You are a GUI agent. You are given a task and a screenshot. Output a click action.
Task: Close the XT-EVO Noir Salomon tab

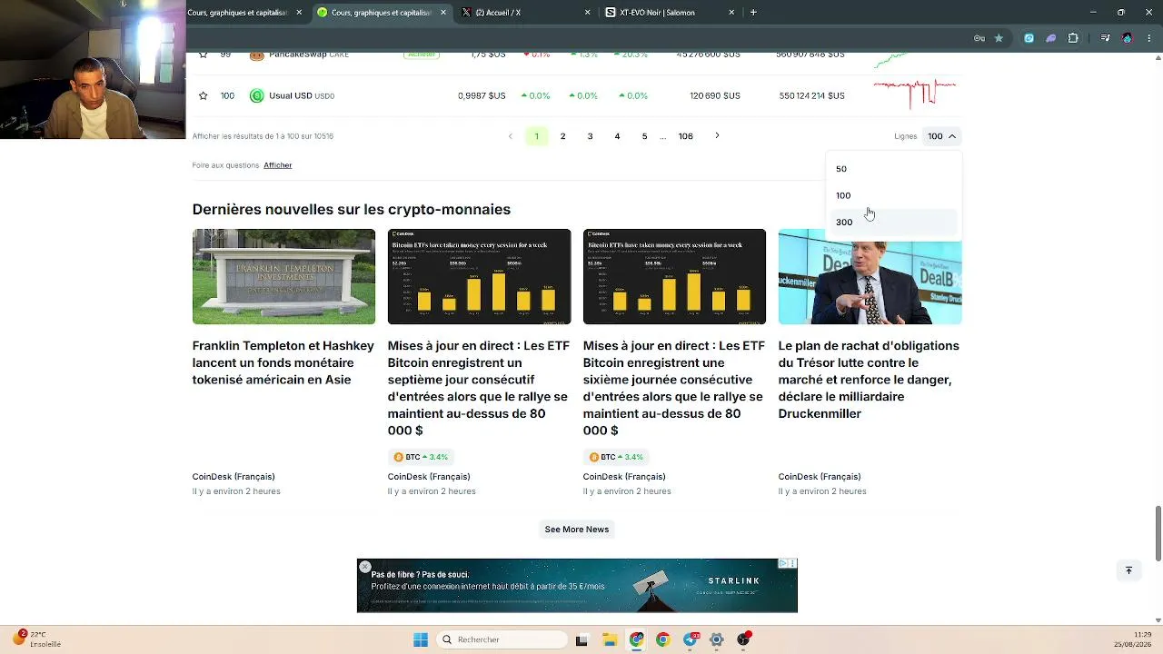731,13
